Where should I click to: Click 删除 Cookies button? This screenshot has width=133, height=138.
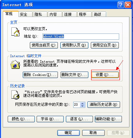(x=40, y=75)
